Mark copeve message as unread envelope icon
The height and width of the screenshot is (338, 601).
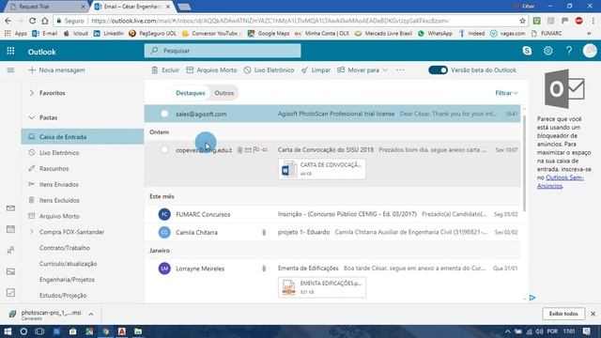[x=248, y=150]
